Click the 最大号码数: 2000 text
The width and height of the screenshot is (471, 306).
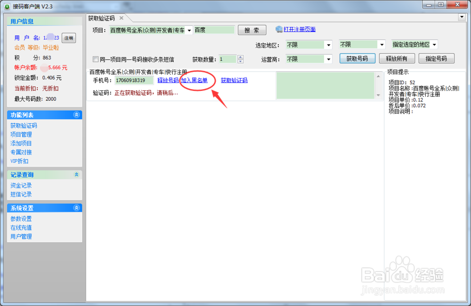click(x=35, y=99)
